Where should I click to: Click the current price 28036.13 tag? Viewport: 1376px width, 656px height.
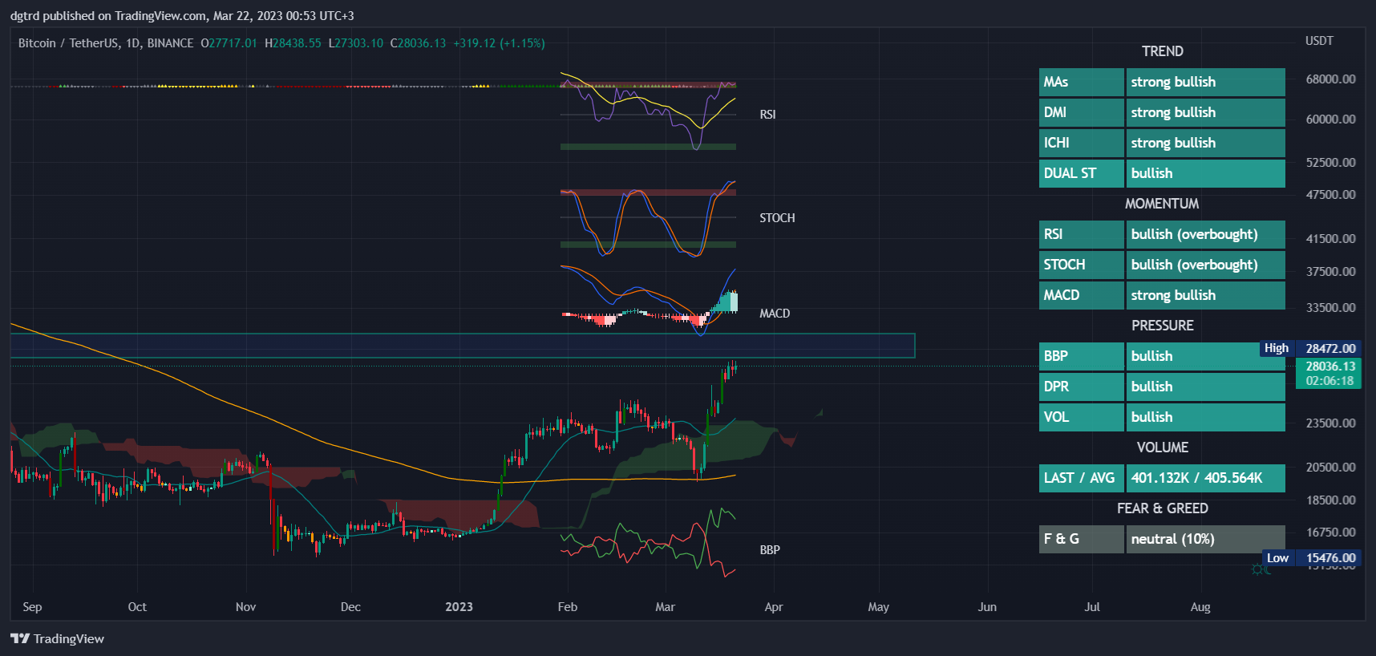click(x=1329, y=374)
